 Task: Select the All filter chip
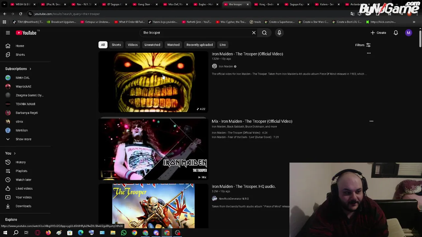pyautogui.click(x=103, y=45)
